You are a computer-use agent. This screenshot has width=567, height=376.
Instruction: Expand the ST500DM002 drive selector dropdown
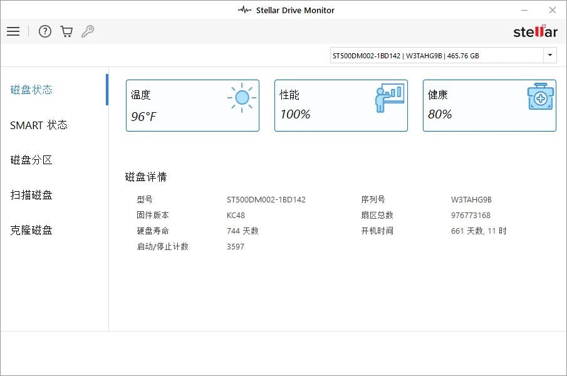(550, 55)
